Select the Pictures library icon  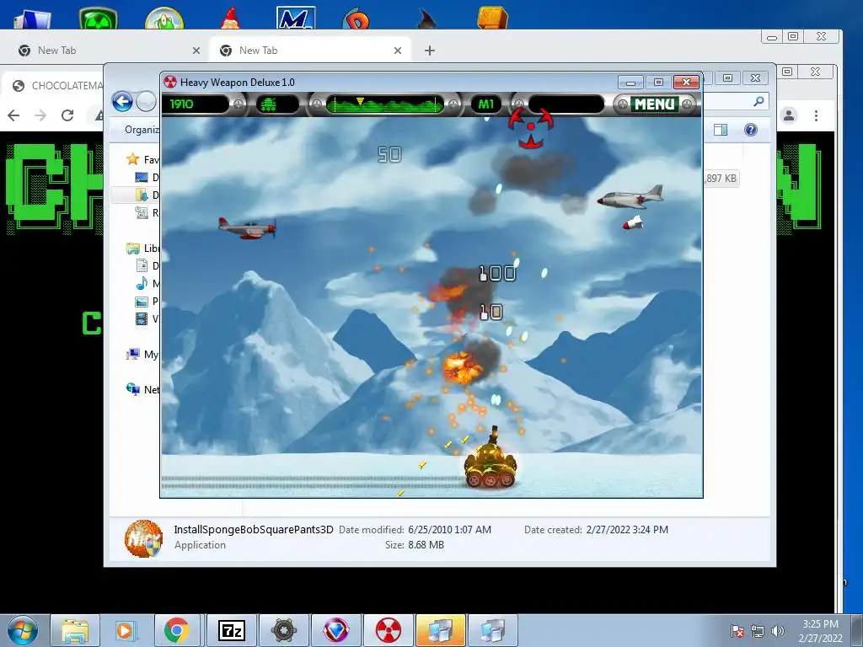coord(142,301)
